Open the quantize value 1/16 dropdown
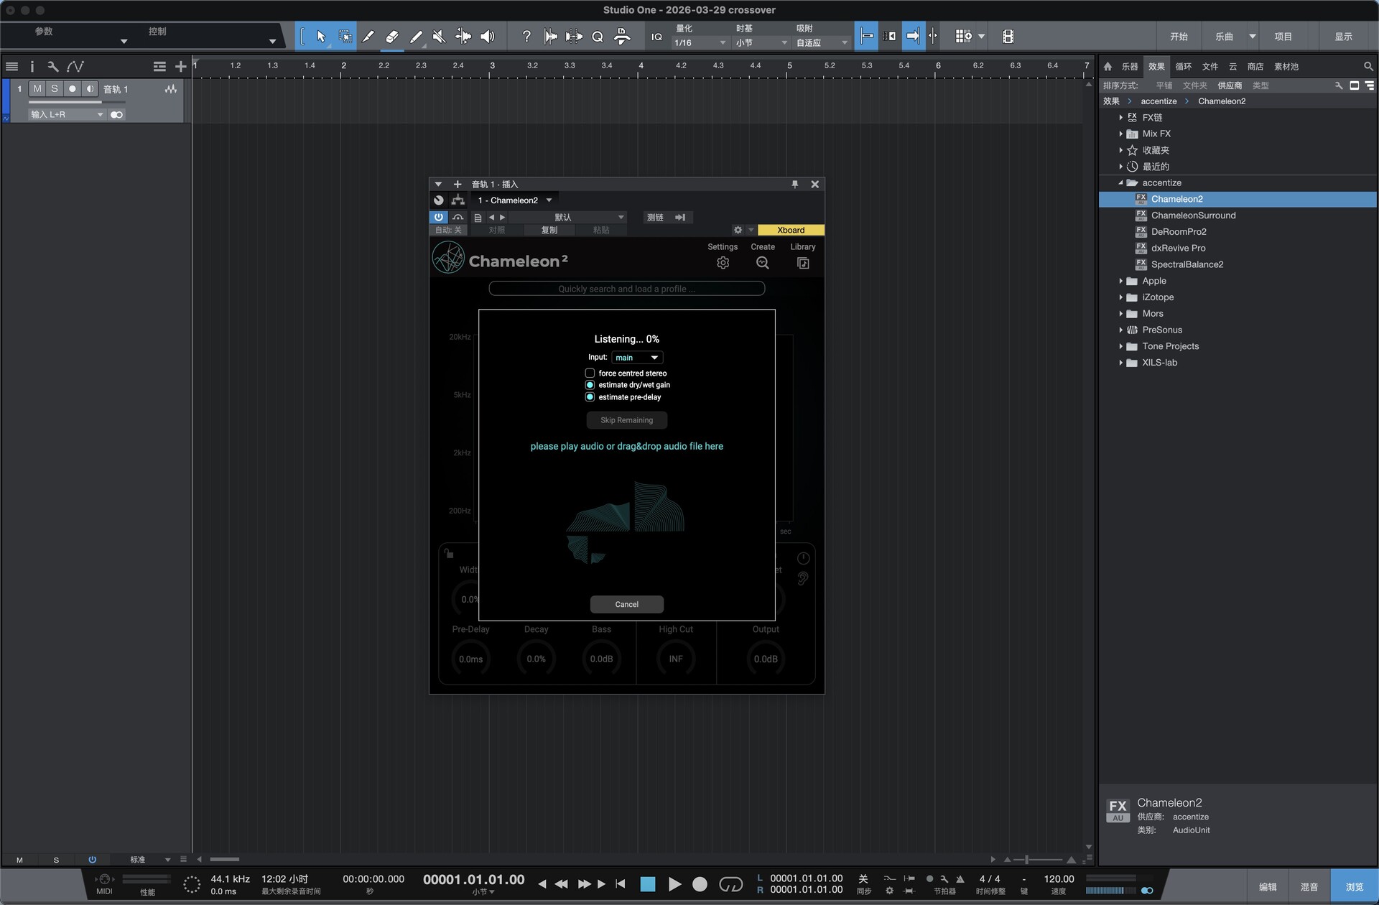 698,42
